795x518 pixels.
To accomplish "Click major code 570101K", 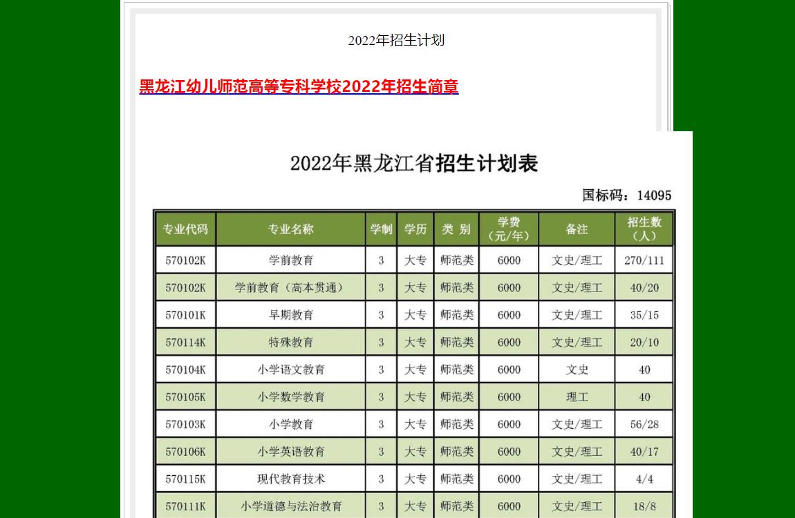I will 185,315.
